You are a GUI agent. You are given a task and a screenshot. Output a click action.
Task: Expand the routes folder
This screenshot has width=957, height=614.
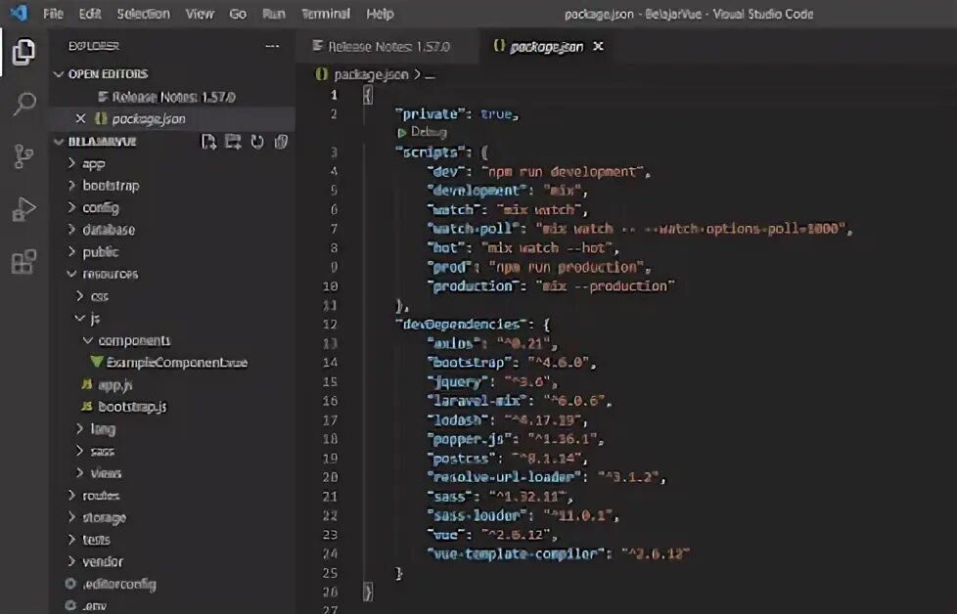(71, 495)
